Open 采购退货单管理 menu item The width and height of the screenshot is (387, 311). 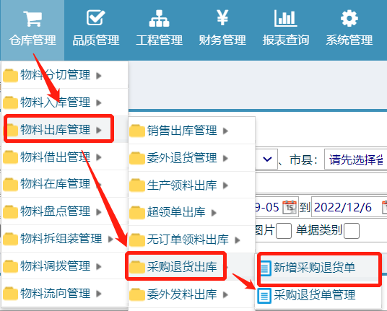318,295
